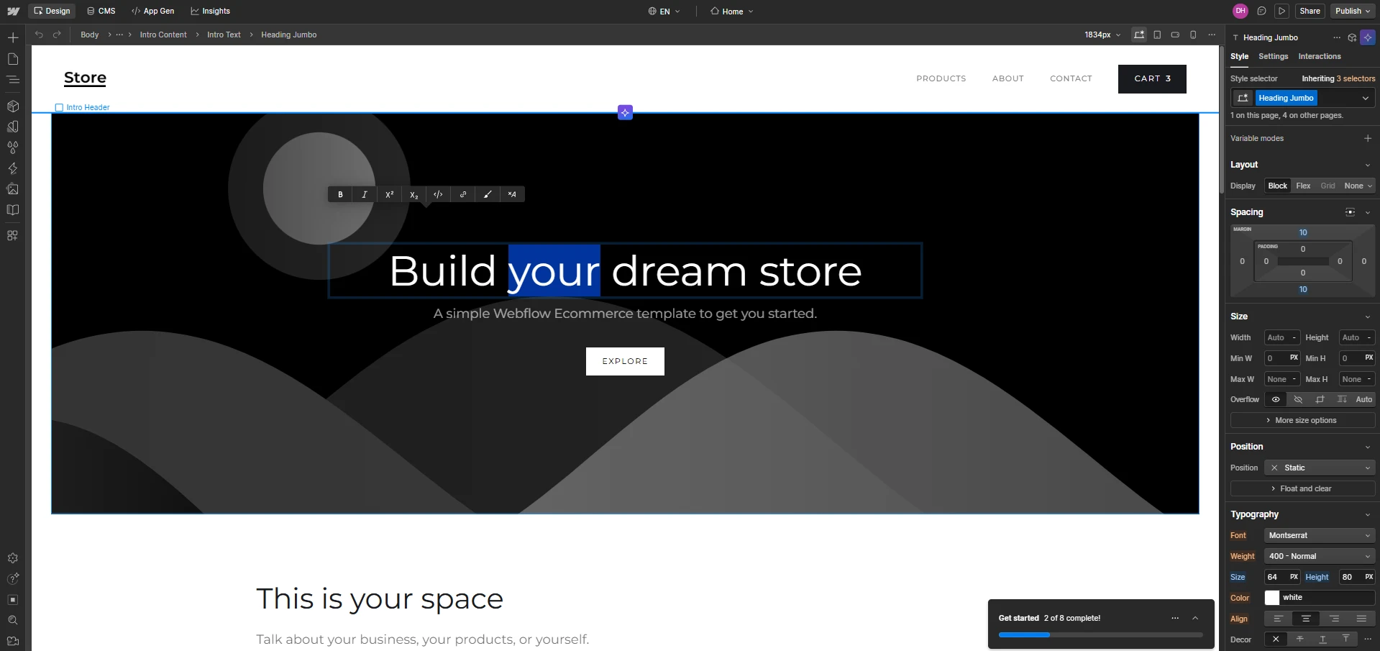Open the Montserrat font dropdown
The height and width of the screenshot is (651, 1380).
tap(1319, 535)
